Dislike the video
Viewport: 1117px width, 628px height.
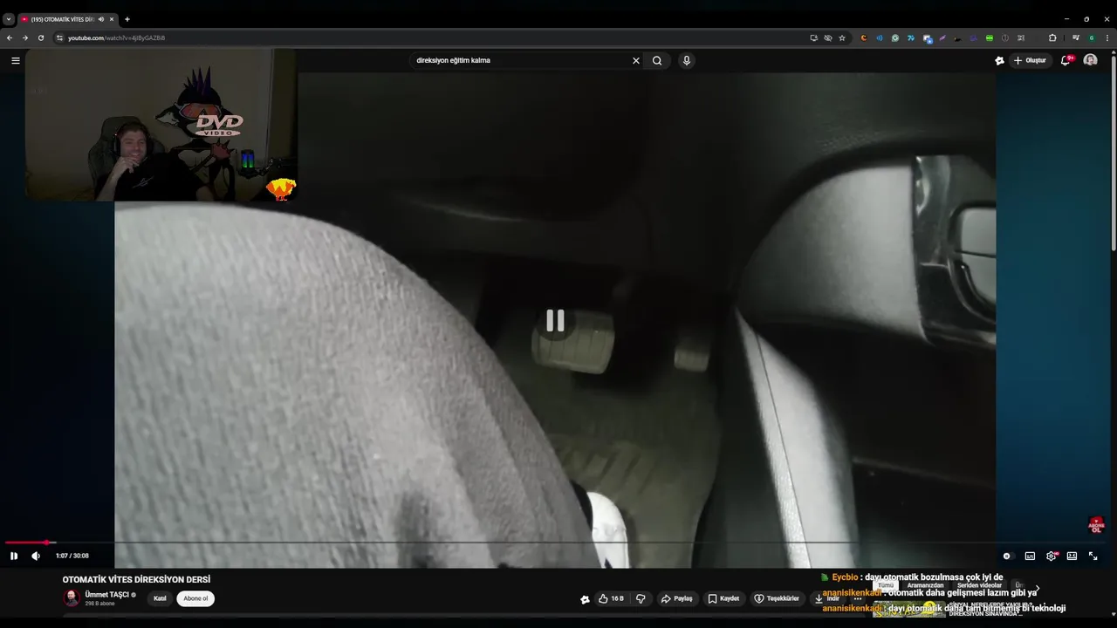click(641, 598)
